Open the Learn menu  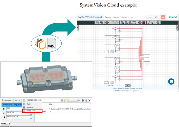click(x=132, y=17)
